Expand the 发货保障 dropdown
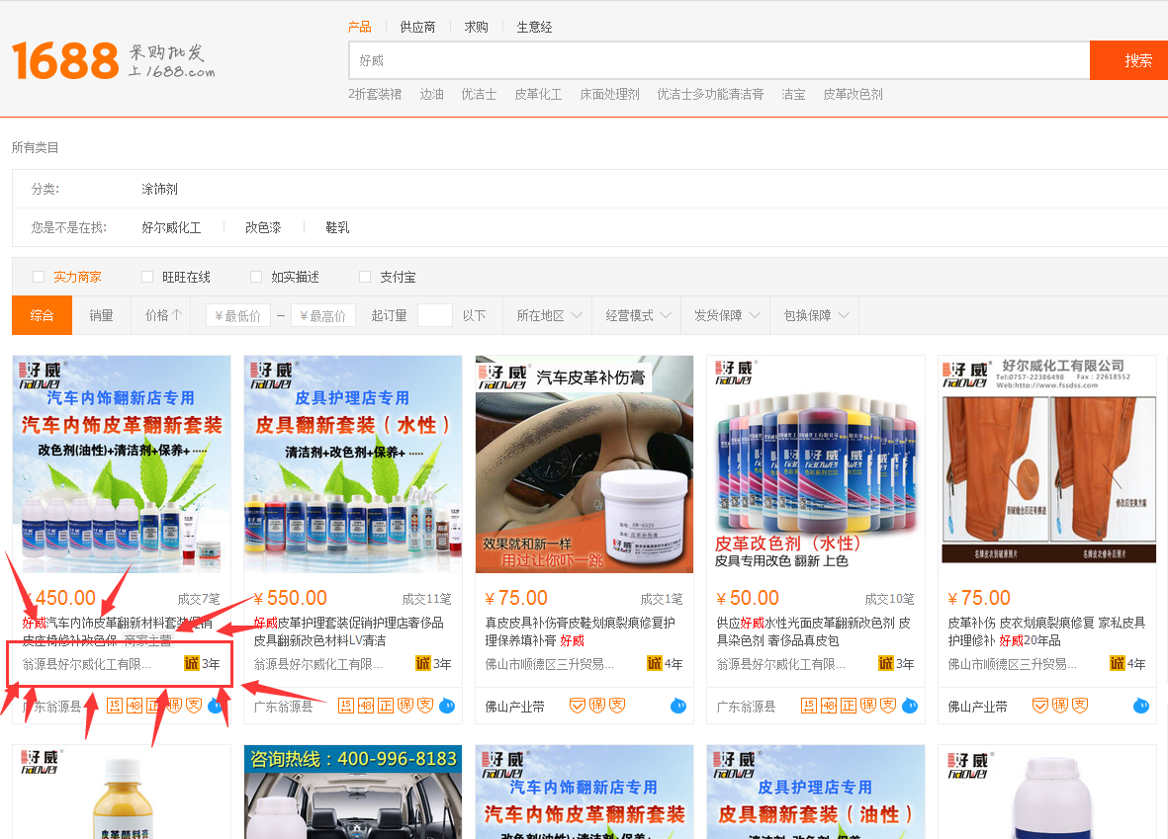 (726, 315)
